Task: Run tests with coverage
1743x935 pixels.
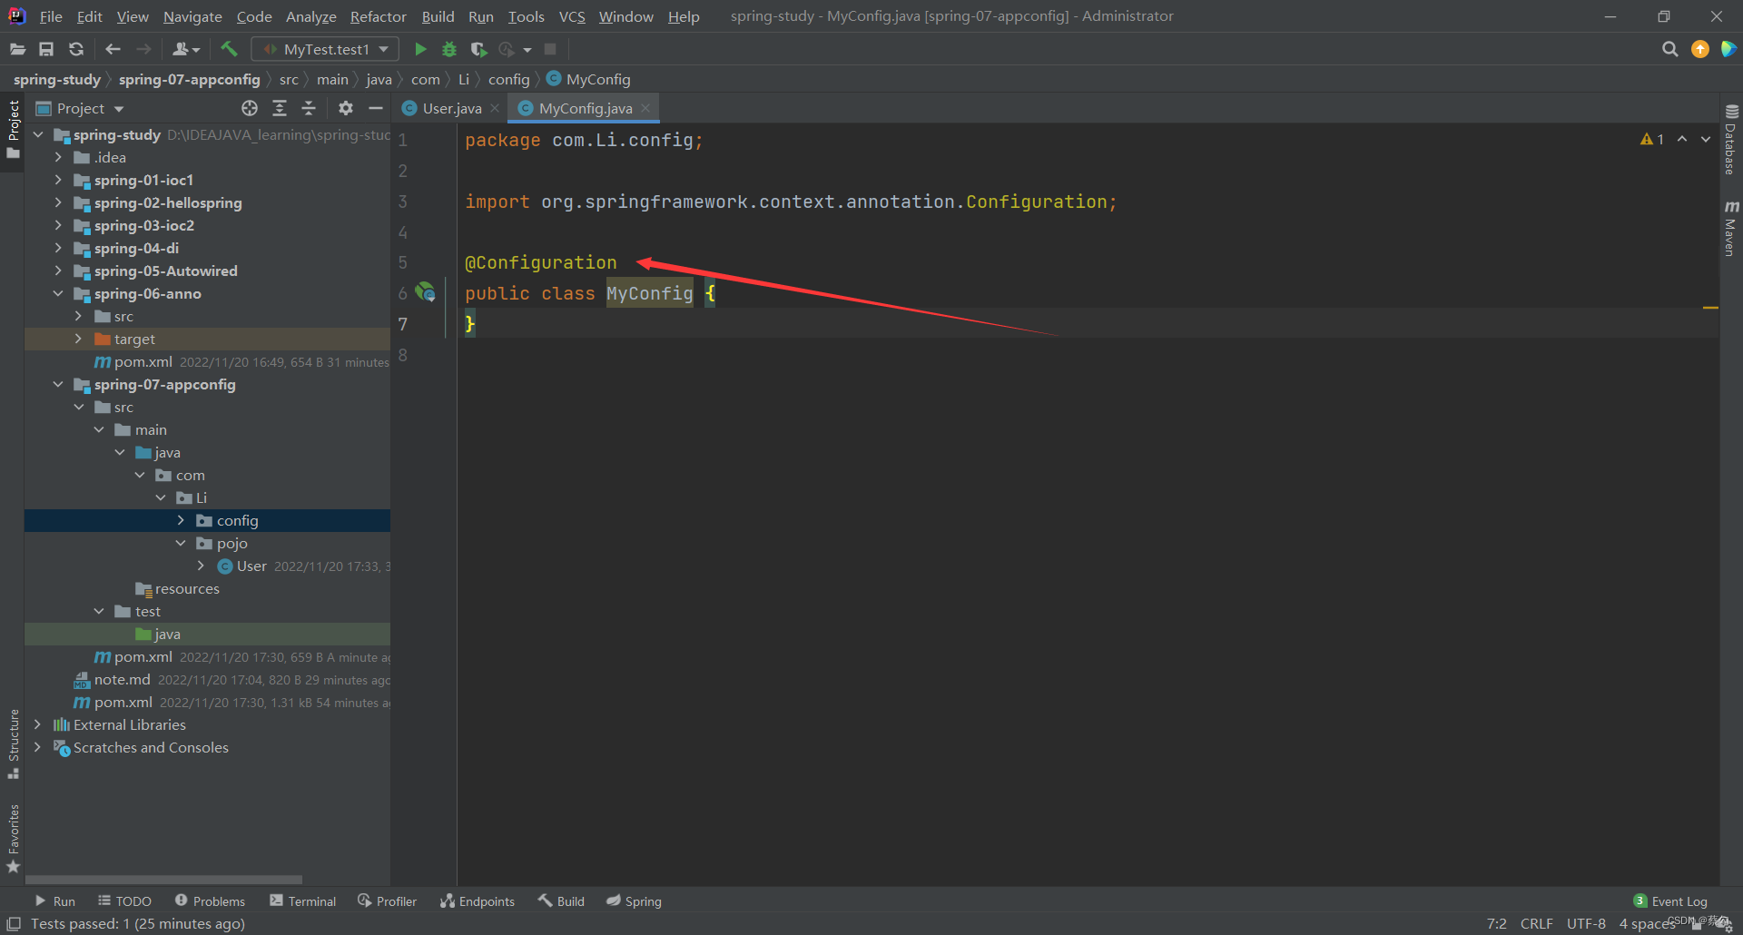Action: pyautogui.click(x=478, y=49)
